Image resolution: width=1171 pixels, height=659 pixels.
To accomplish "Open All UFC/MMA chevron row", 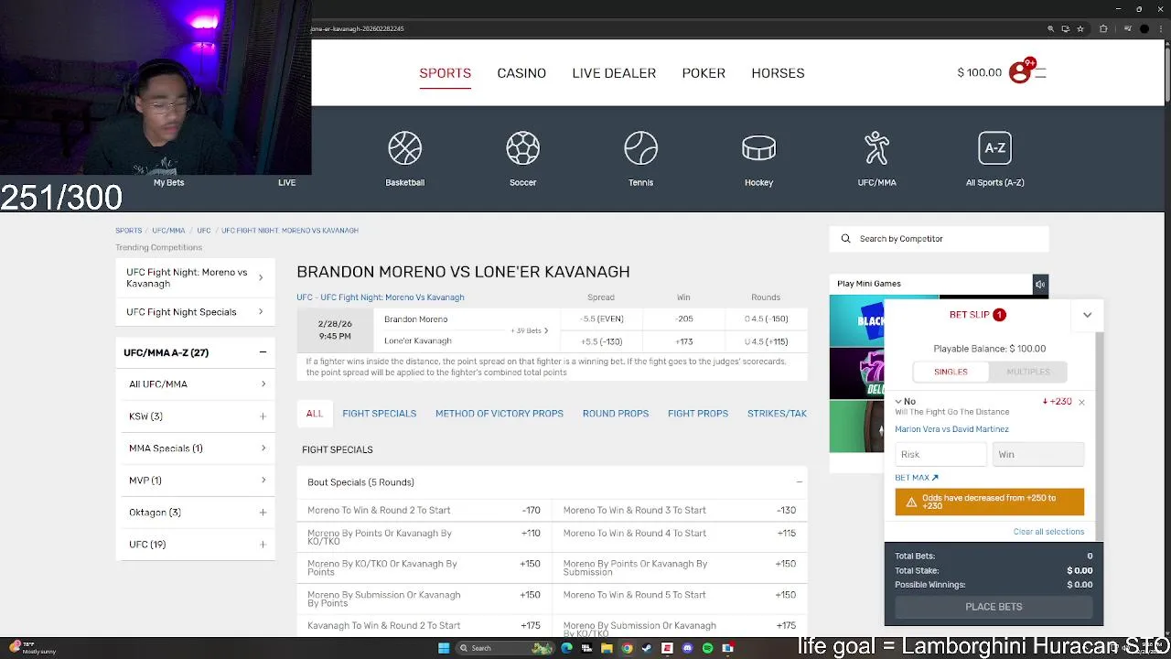I will click(x=197, y=384).
